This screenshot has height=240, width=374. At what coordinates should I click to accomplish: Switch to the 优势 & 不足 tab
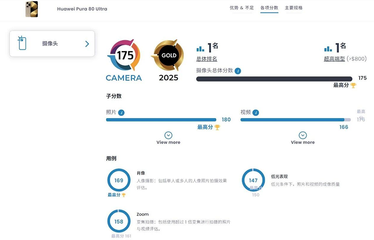pyautogui.click(x=241, y=8)
